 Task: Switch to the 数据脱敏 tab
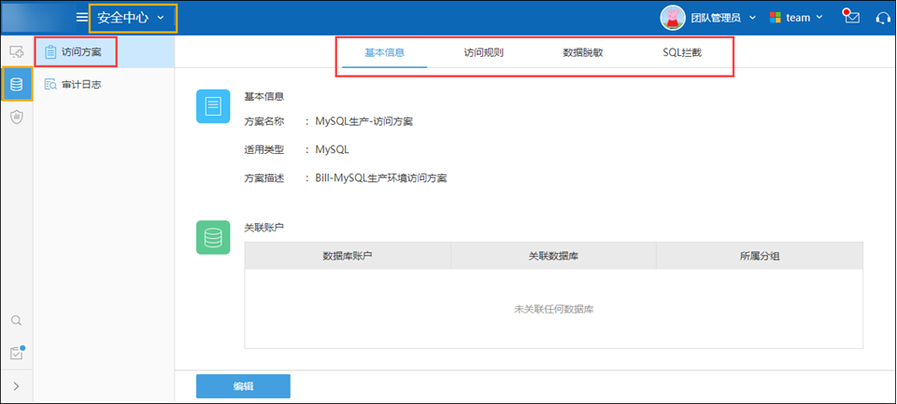pos(582,52)
